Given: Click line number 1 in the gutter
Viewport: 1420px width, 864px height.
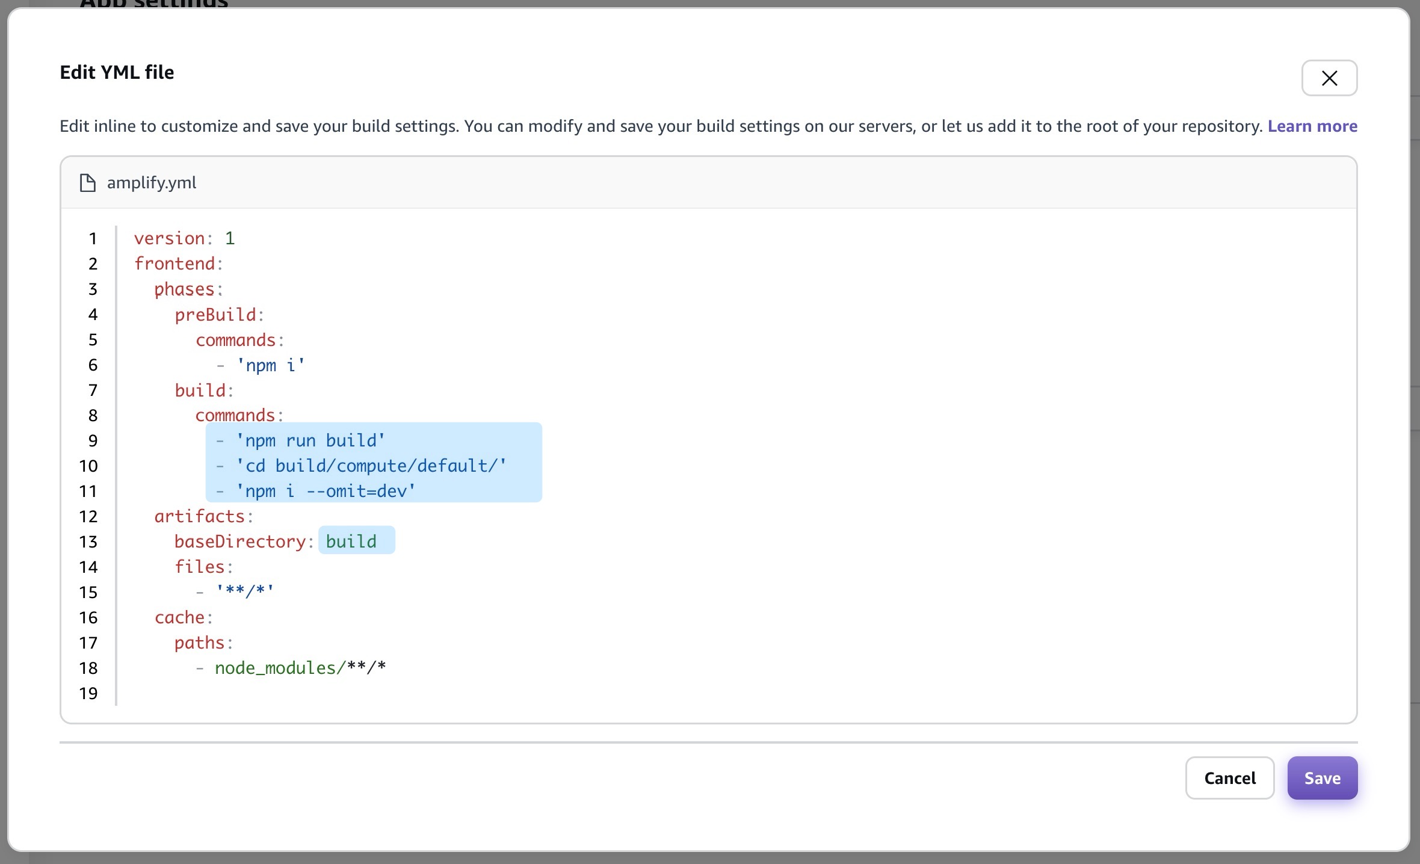Looking at the screenshot, I should tap(93, 238).
